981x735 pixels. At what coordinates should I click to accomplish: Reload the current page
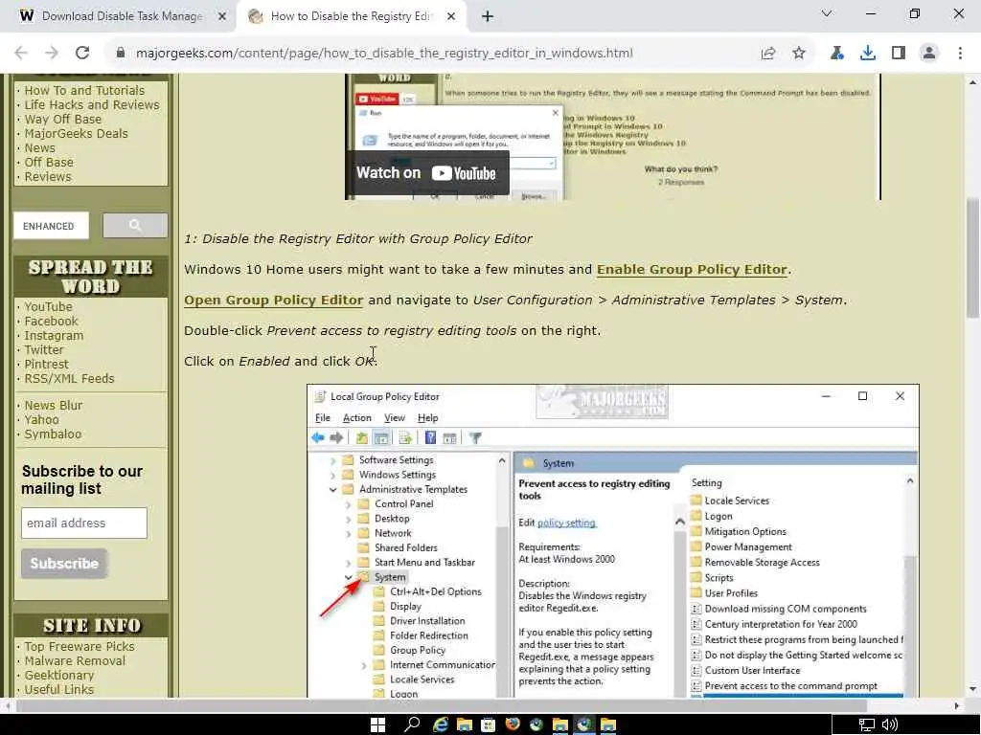click(82, 54)
